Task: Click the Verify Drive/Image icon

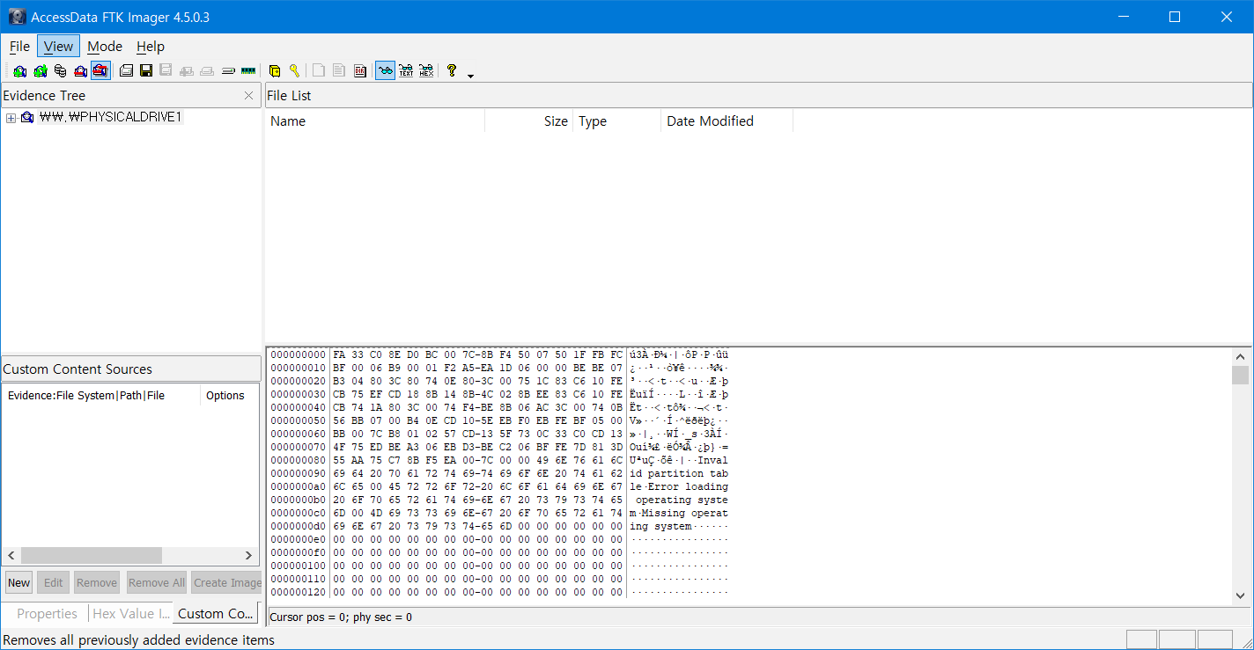Action: click(x=228, y=71)
